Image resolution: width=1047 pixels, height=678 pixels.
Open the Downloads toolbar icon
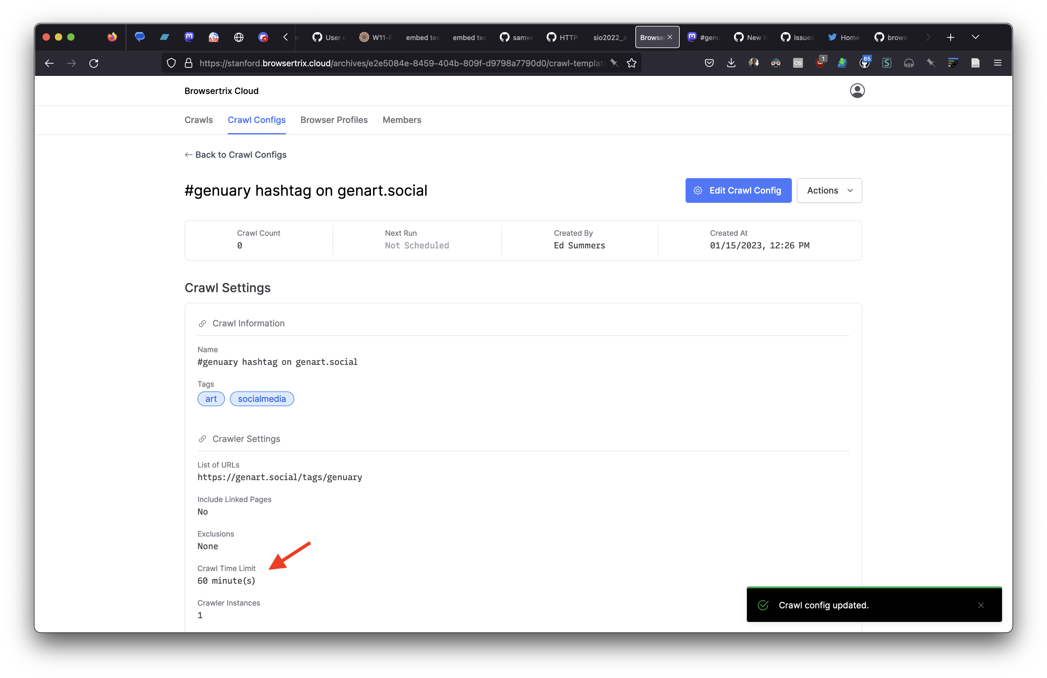[731, 63]
